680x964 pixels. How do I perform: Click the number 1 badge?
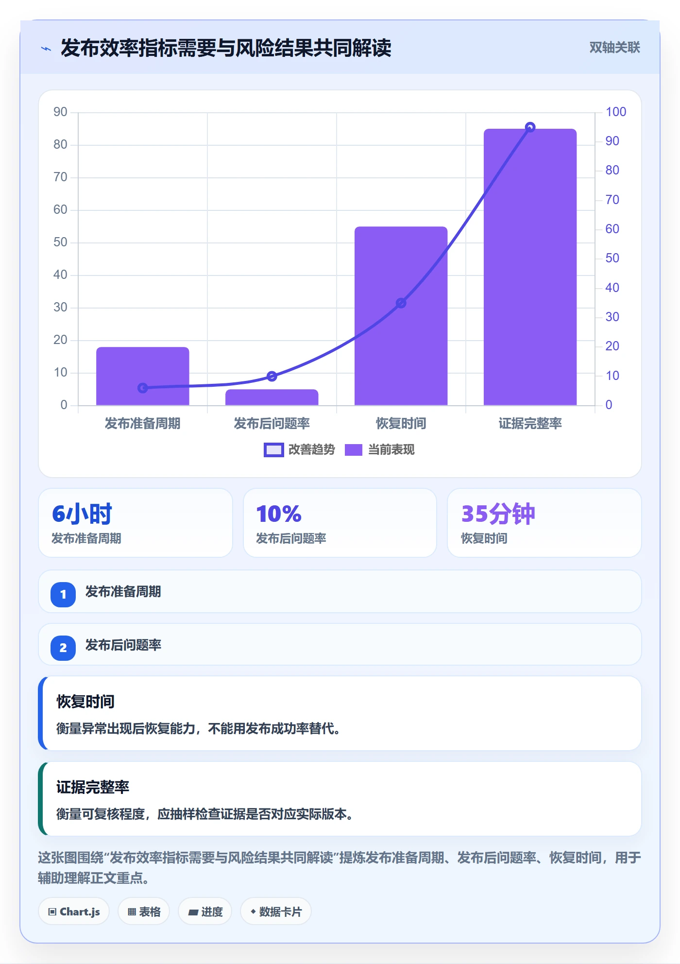coord(63,594)
